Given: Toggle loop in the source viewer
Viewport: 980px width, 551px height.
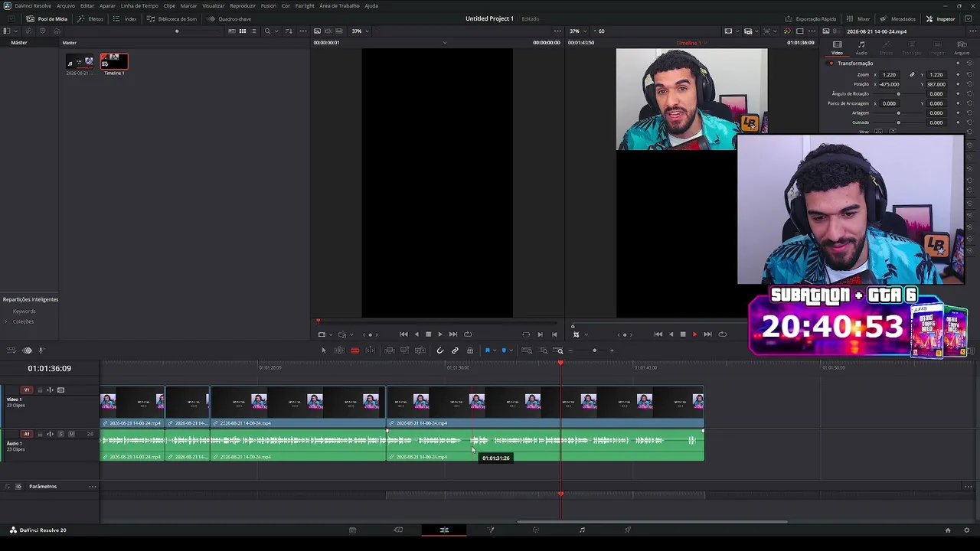Looking at the screenshot, I should (x=468, y=334).
